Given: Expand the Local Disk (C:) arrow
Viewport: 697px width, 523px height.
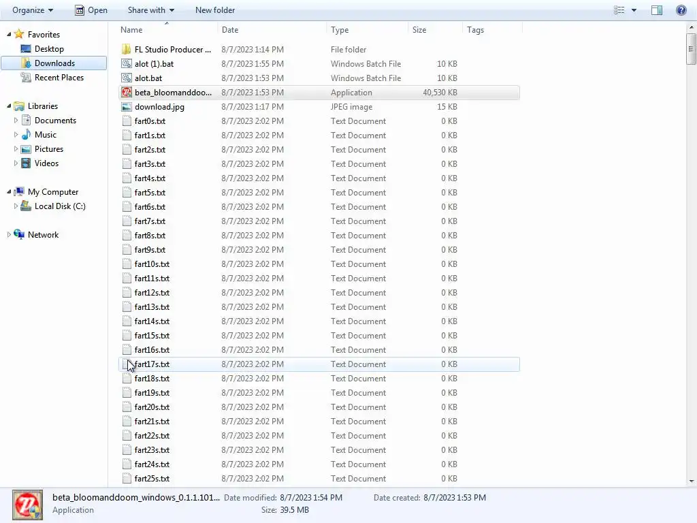Looking at the screenshot, I should [x=16, y=206].
